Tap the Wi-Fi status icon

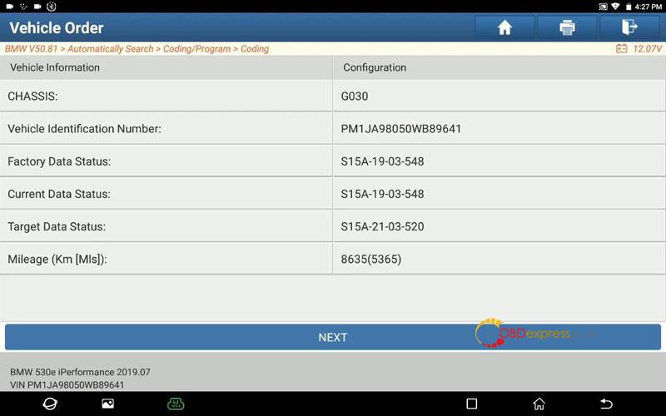tap(615, 7)
